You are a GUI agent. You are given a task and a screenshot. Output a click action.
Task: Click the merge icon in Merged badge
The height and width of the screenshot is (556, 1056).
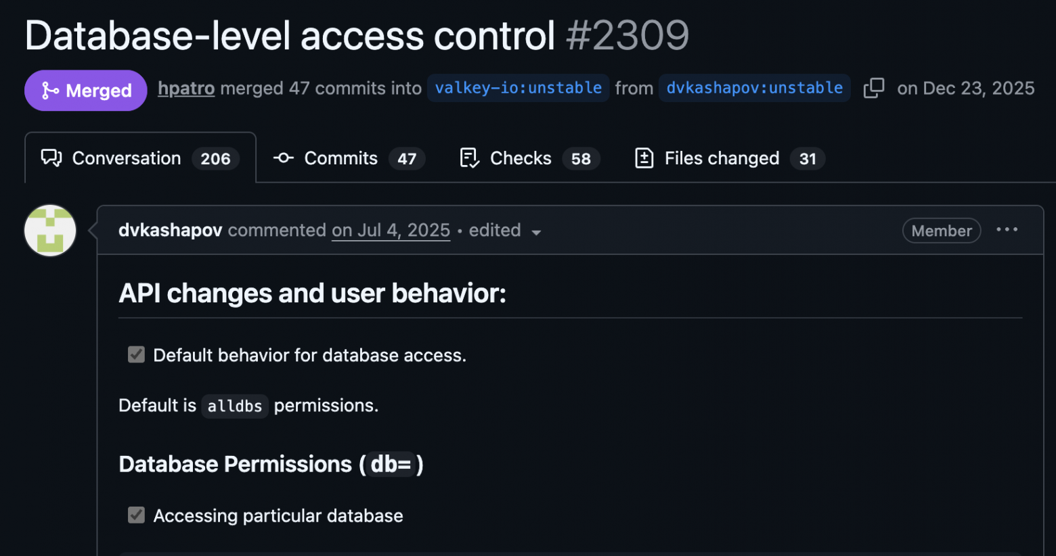click(50, 91)
